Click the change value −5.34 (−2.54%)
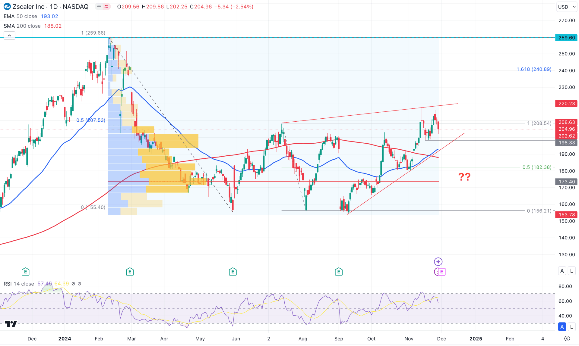The height and width of the screenshot is (346, 579). coord(234,7)
